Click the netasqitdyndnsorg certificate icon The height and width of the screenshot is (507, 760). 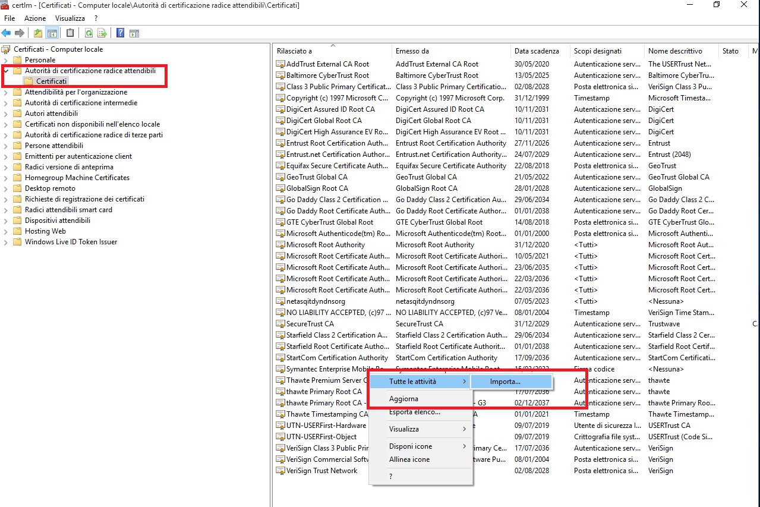coord(280,301)
